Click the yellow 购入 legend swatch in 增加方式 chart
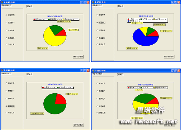 [64, 19]
